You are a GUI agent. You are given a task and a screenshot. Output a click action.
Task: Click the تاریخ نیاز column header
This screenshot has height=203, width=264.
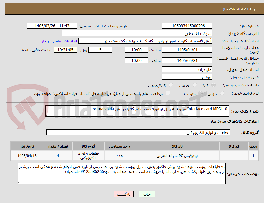27,146
